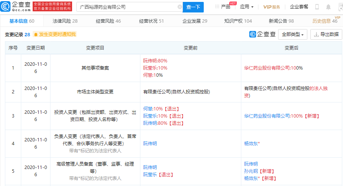Switch to 历史信息 tab
343x186 pixels.
pyautogui.click(x=325, y=21)
